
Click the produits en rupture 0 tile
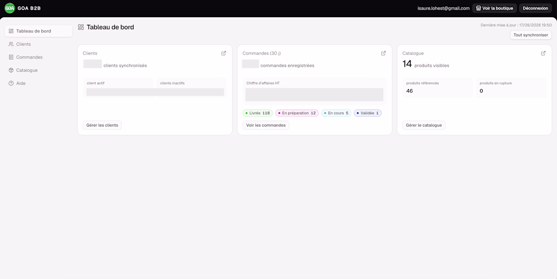(x=511, y=88)
